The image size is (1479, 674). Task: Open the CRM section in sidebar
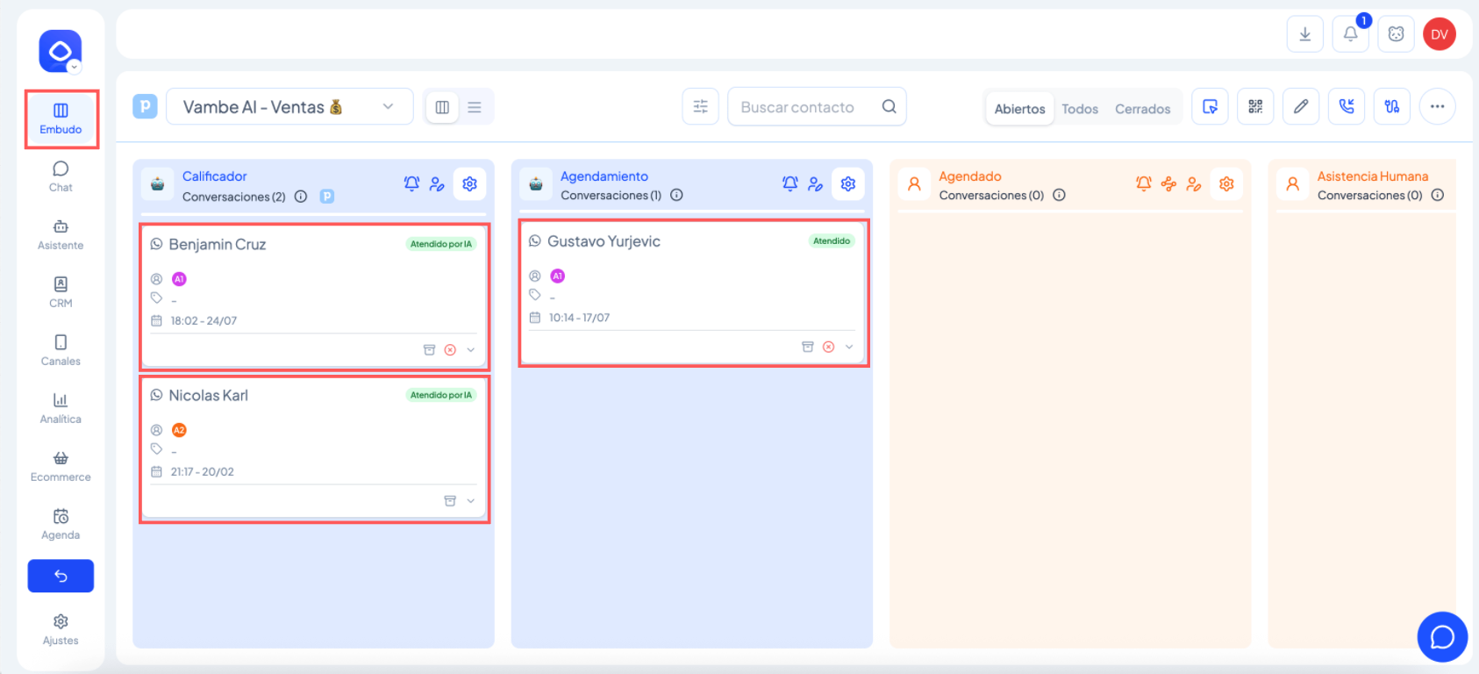click(61, 291)
